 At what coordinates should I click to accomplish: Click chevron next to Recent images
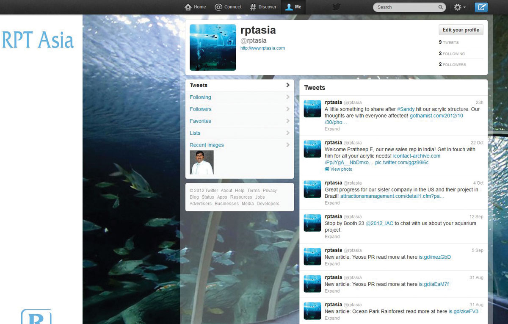(288, 145)
